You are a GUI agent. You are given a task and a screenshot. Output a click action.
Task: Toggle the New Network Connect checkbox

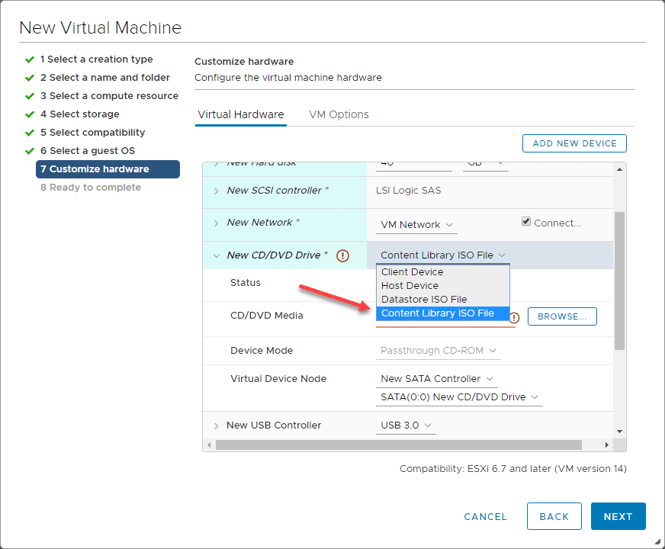coord(526,222)
